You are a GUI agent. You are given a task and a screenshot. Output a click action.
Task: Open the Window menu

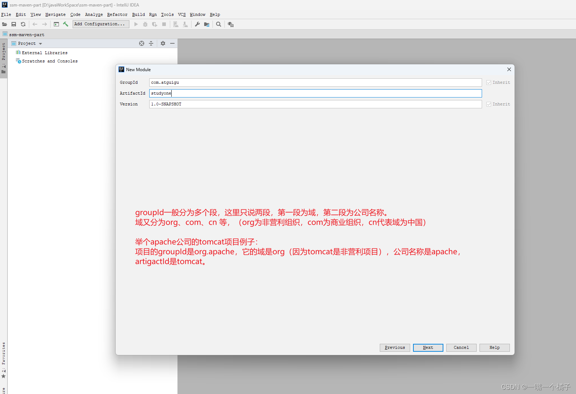tap(198, 14)
